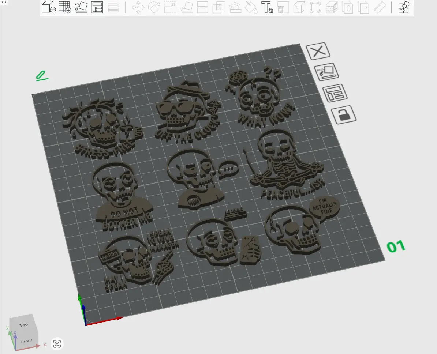This screenshot has width=437, height=354.
Task: Click the shaded corner icon after Text tool
Action: (283, 7)
